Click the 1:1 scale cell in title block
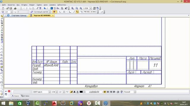Image resolution: width=190 pixels, height=106 pixels. [155, 65]
